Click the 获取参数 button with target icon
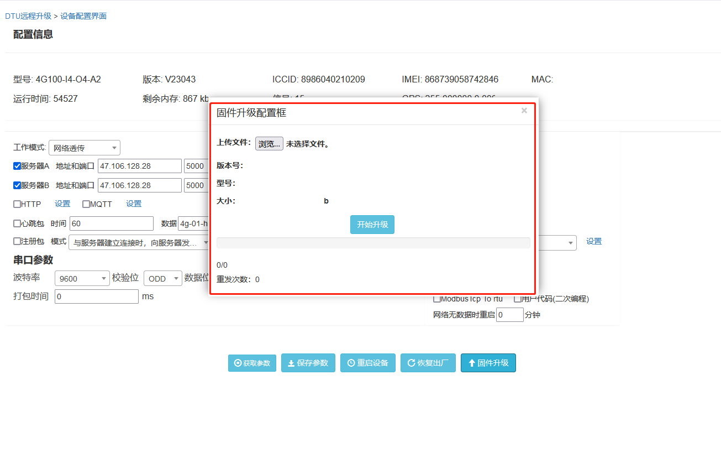Screen dimensions: 721x458 [252, 363]
